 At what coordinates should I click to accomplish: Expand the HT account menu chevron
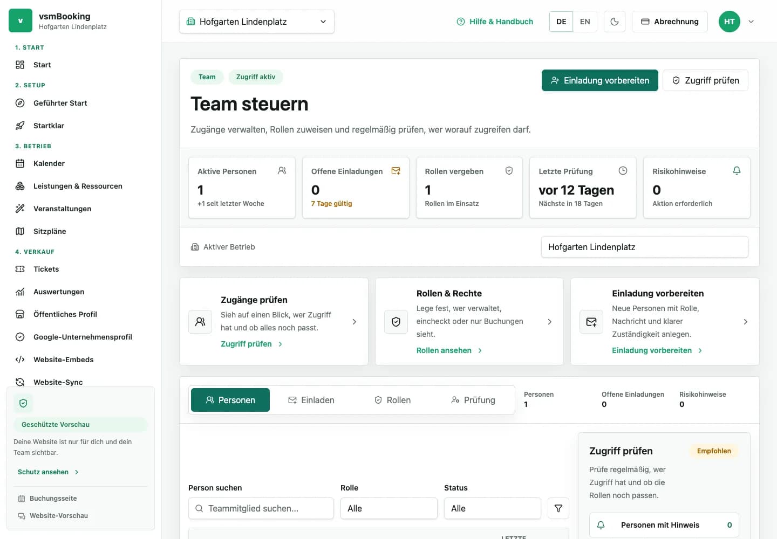[x=751, y=22]
